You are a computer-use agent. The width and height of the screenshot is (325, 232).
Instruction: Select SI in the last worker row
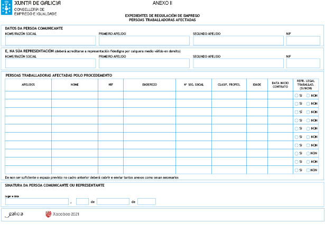pos(295,170)
